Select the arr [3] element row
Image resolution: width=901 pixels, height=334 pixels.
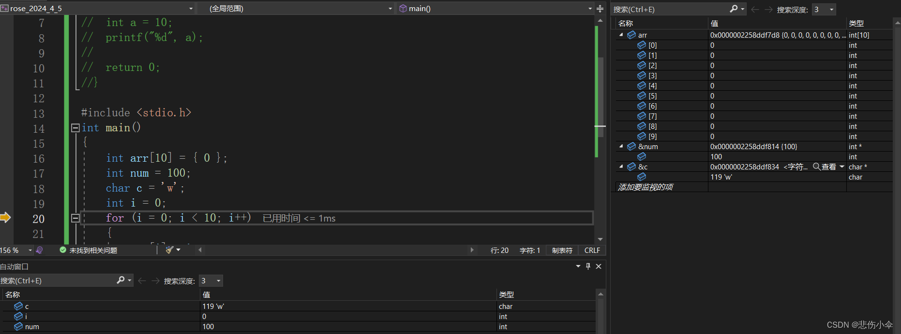point(754,75)
